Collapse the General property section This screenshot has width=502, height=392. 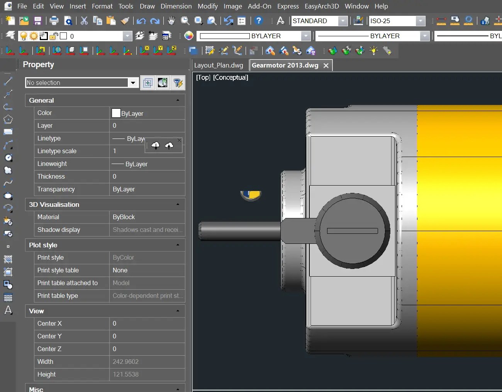tap(178, 100)
